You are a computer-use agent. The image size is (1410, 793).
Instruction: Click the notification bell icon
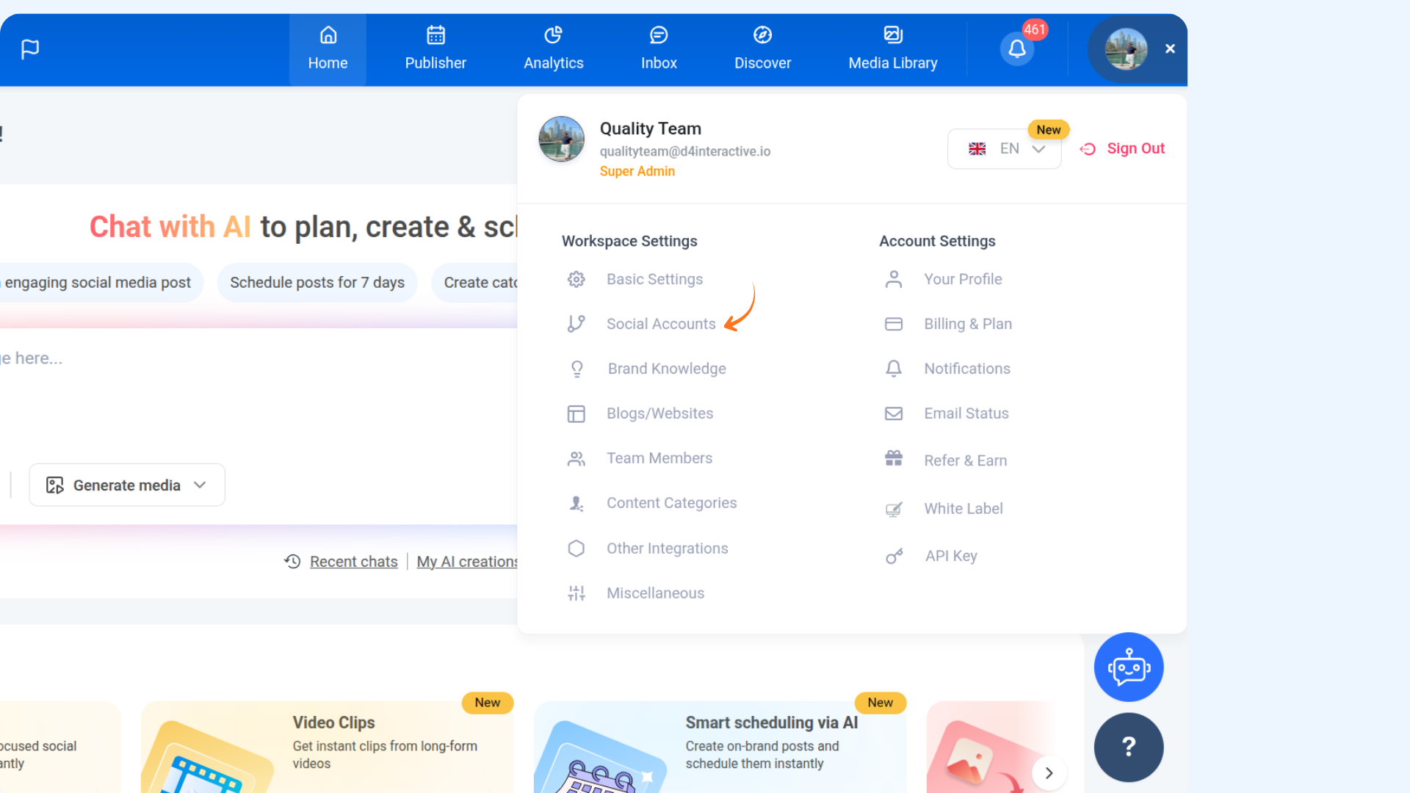1017,49
